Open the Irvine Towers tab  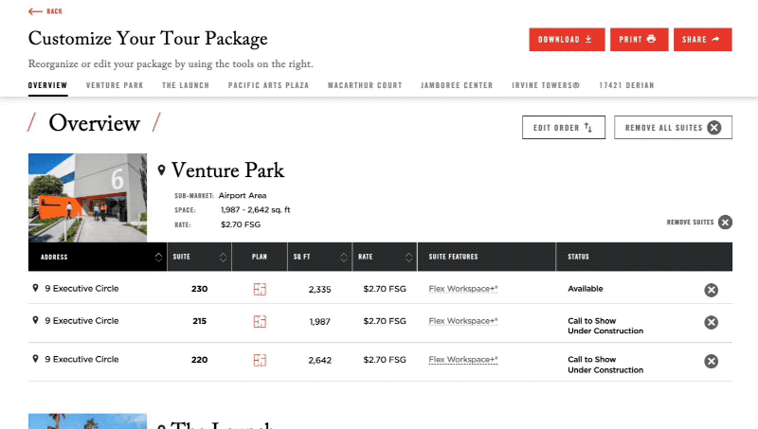[x=546, y=85]
